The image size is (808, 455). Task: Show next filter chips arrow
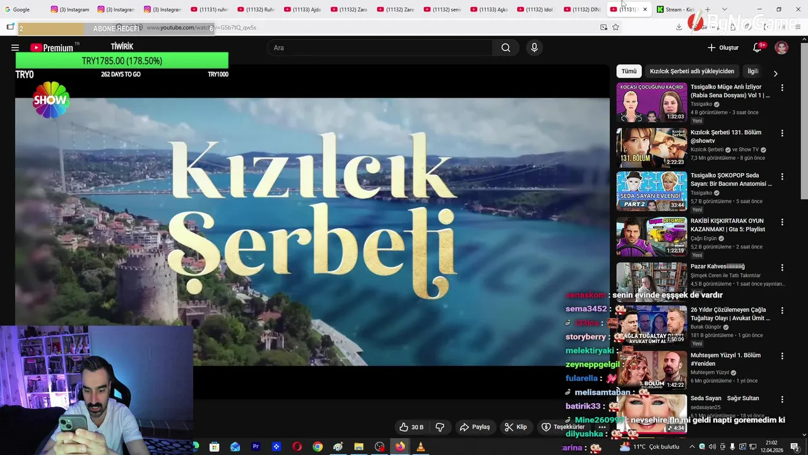pos(775,73)
